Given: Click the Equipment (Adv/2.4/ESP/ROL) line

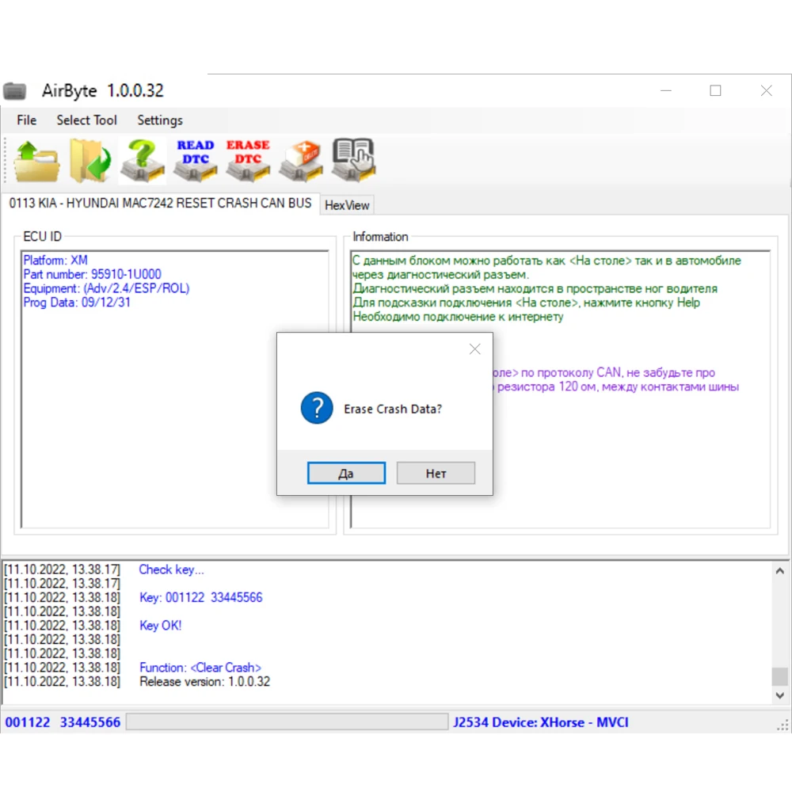Looking at the screenshot, I should point(107,288).
